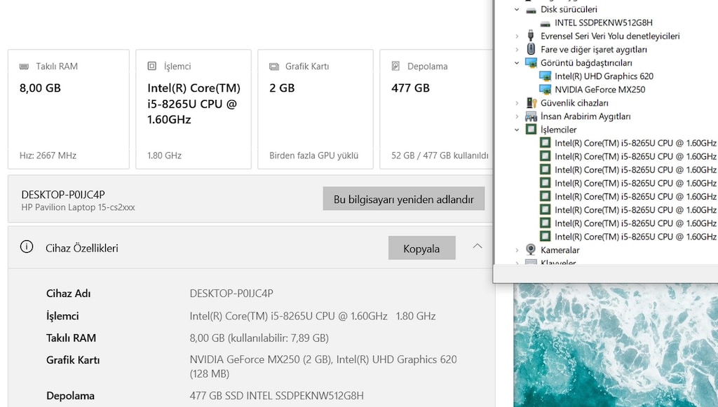Select the Güvenlik cihazları tree label
718x407 pixels.
coord(574,102)
